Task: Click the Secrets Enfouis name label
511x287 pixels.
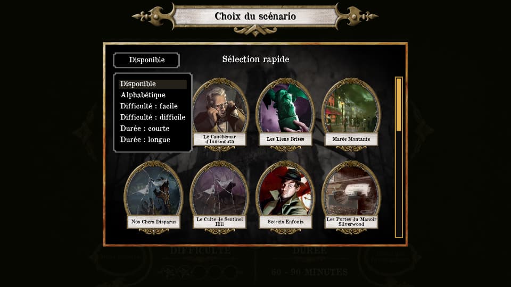Action: (285, 222)
